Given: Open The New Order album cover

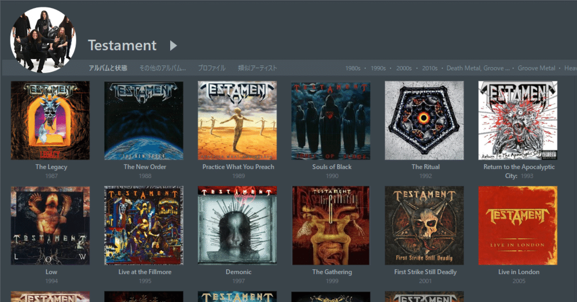Looking at the screenshot, I should 144,120.
